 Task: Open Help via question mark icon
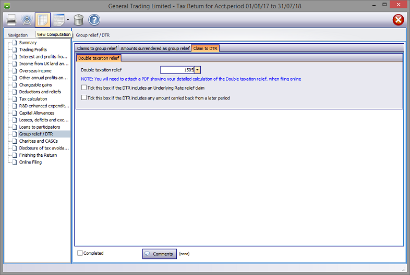(x=94, y=20)
